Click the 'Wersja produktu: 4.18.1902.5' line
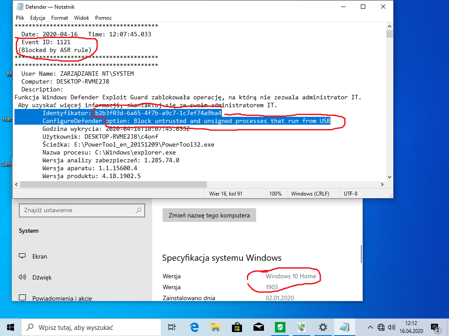 pyautogui.click(x=92, y=176)
